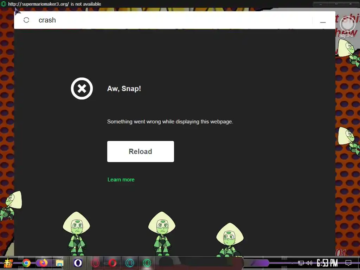Close the Opera window
The width and height of the screenshot is (360, 270).
point(351,4)
